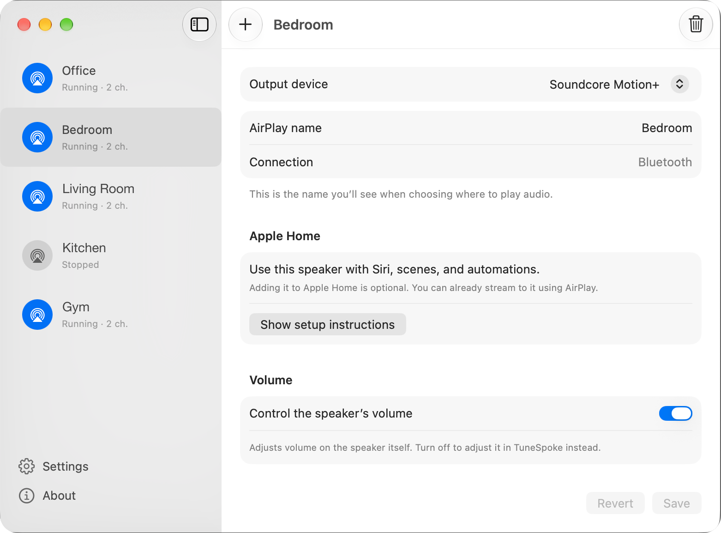Image resolution: width=721 pixels, height=533 pixels.
Task: Select Living Room in the speaker list
Action: (x=111, y=196)
